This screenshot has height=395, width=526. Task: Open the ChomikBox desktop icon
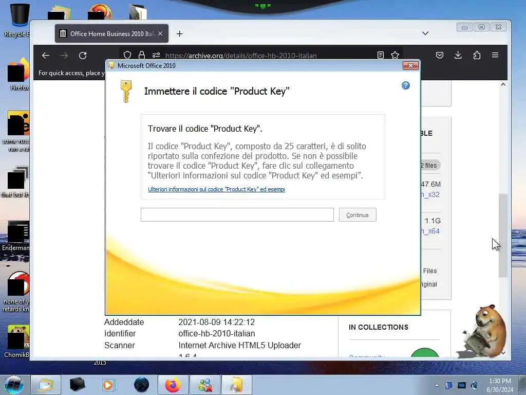tap(17, 341)
